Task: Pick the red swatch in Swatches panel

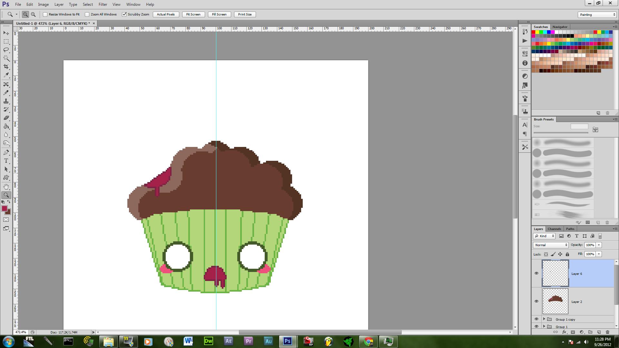Action: point(534,32)
